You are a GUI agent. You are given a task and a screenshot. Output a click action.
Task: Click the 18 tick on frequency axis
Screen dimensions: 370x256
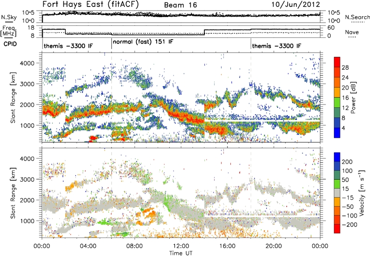pyautogui.click(x=31, y=28)
